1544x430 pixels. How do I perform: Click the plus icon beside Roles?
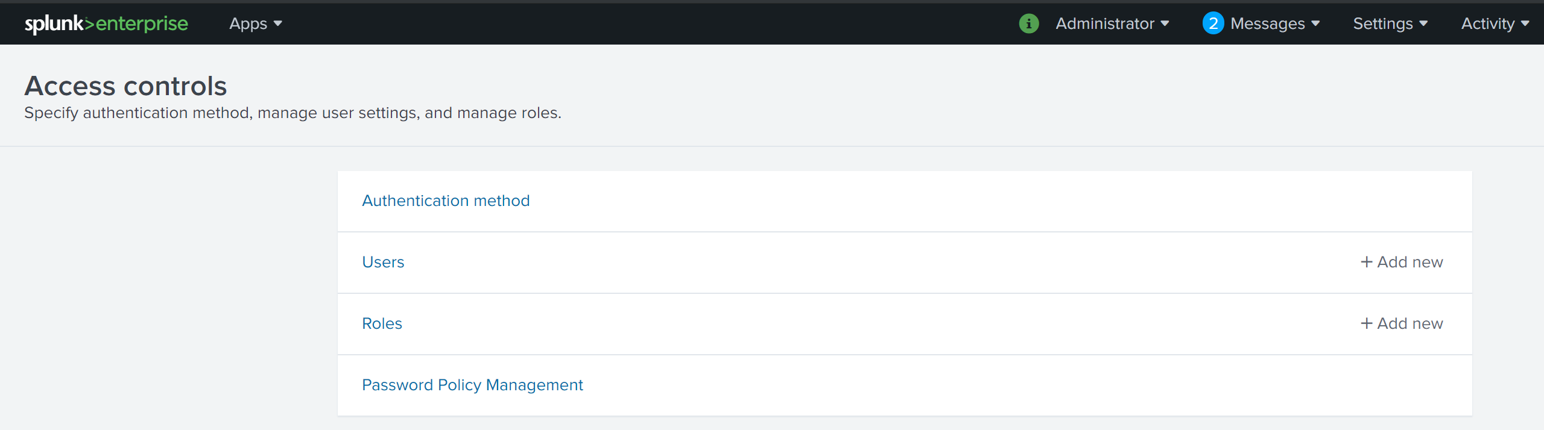(x=1366, y=323)
